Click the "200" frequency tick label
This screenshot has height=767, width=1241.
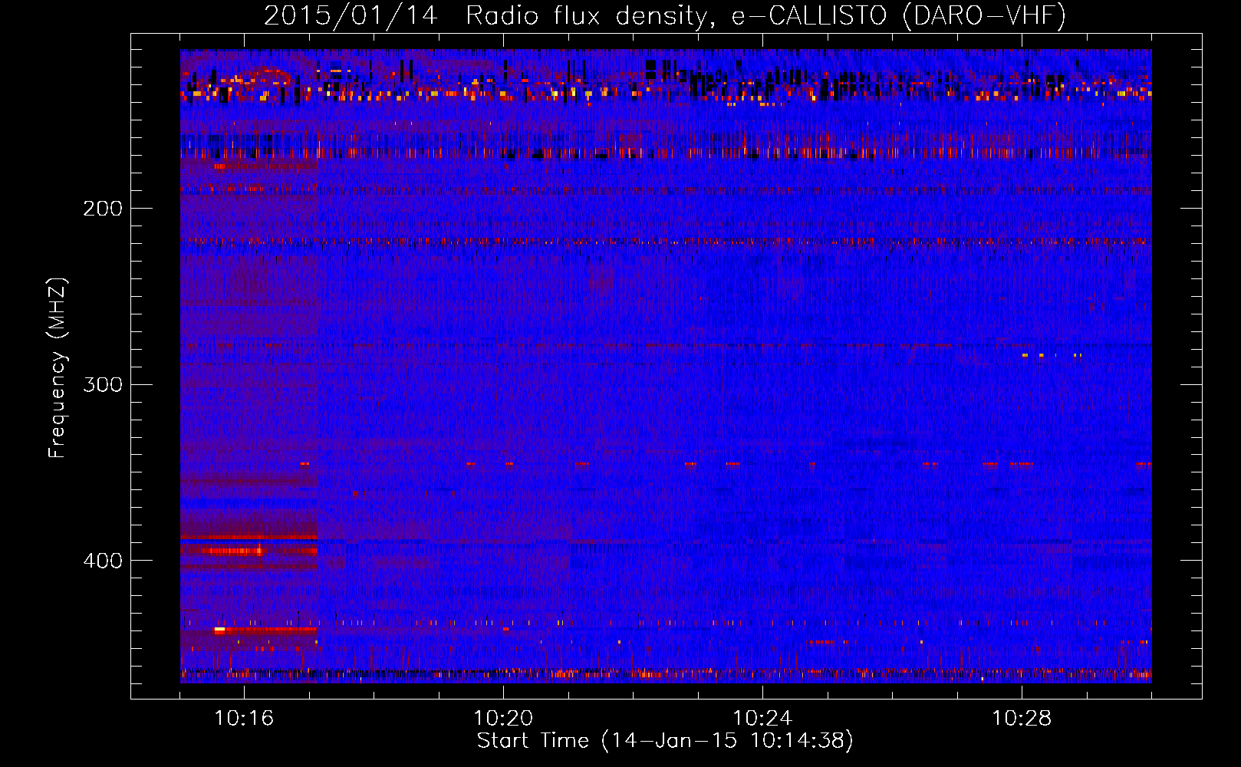(x=103, y=208)
